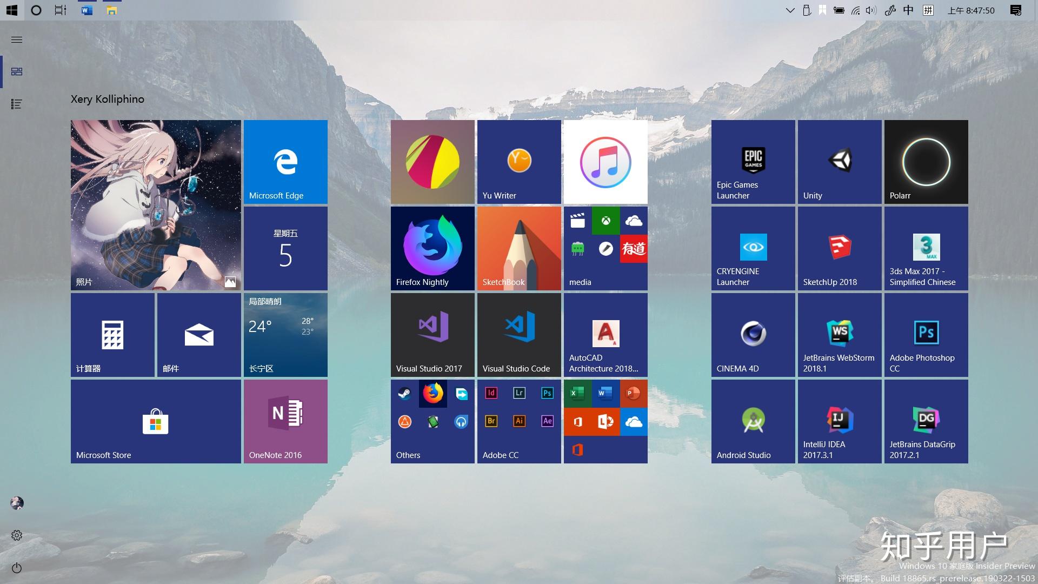Open Adobe Photoshop CC tile
Screen dimensions: 1038x584
pyautogui.click(x=926, y=335)
